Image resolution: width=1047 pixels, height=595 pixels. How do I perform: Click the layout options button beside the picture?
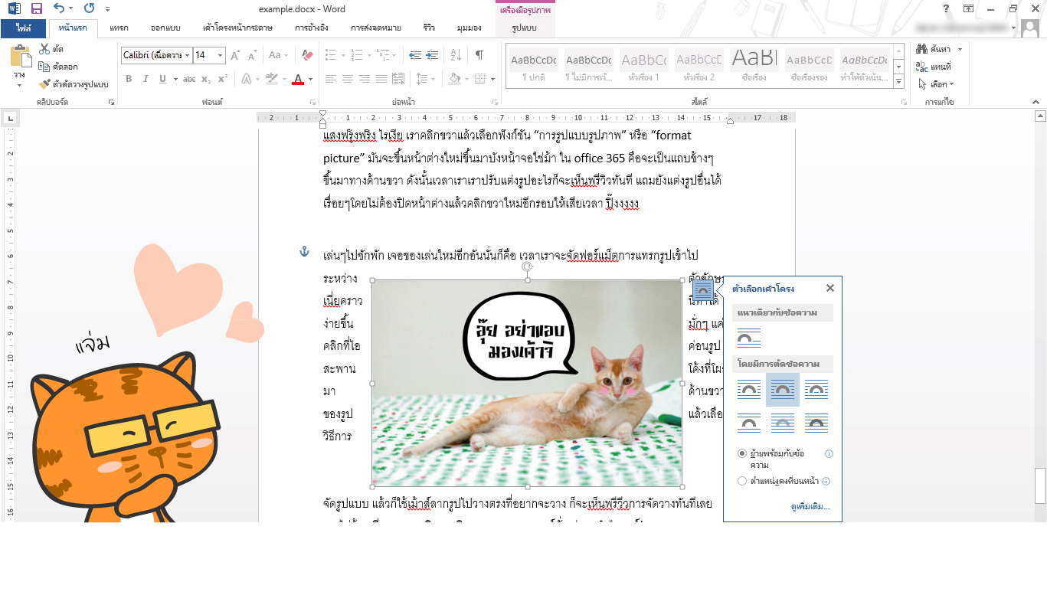[703, 291]
